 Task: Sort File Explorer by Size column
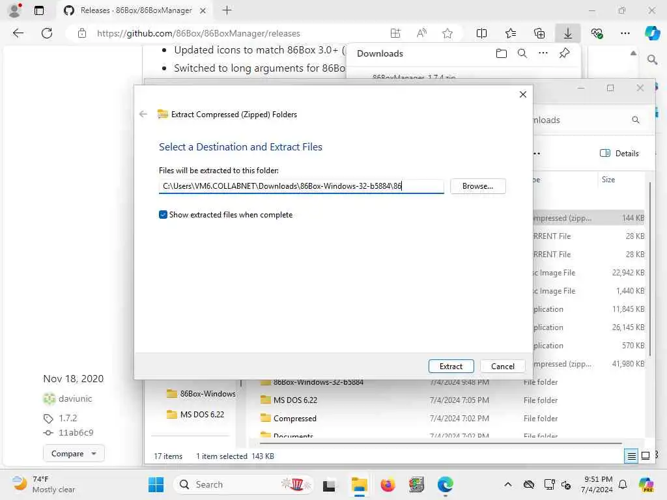point(608,180)
